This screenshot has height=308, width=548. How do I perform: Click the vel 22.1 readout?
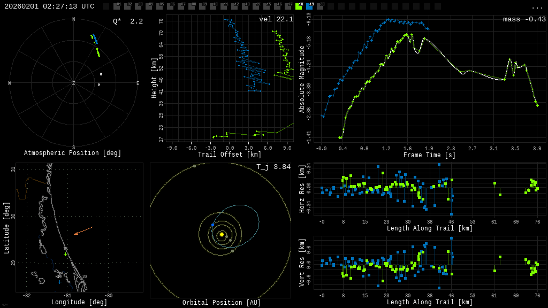pos(276,19)
